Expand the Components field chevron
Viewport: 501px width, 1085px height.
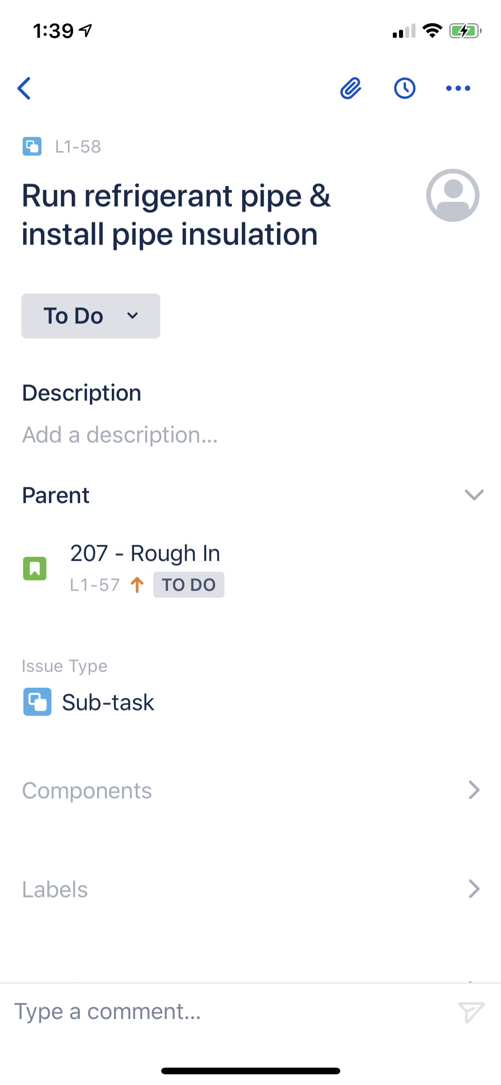coord(474,790)
